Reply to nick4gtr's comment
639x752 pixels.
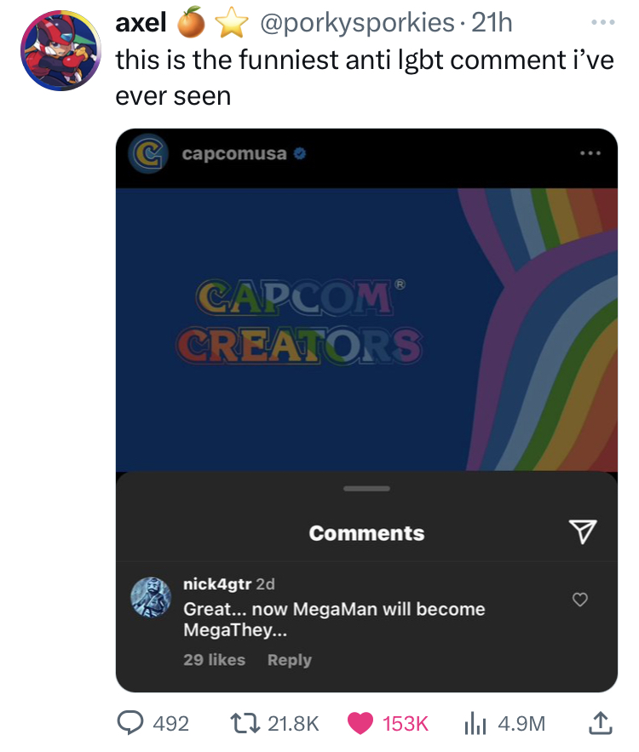[290, 660]
